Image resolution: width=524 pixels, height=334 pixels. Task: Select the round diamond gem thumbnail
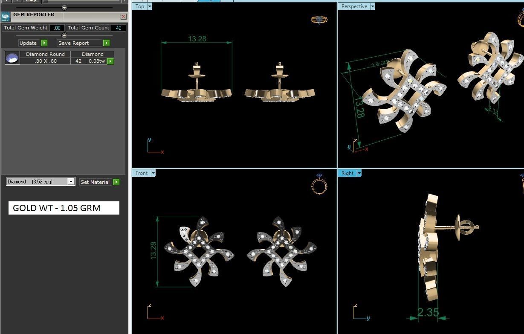click(x=12, y=58)
